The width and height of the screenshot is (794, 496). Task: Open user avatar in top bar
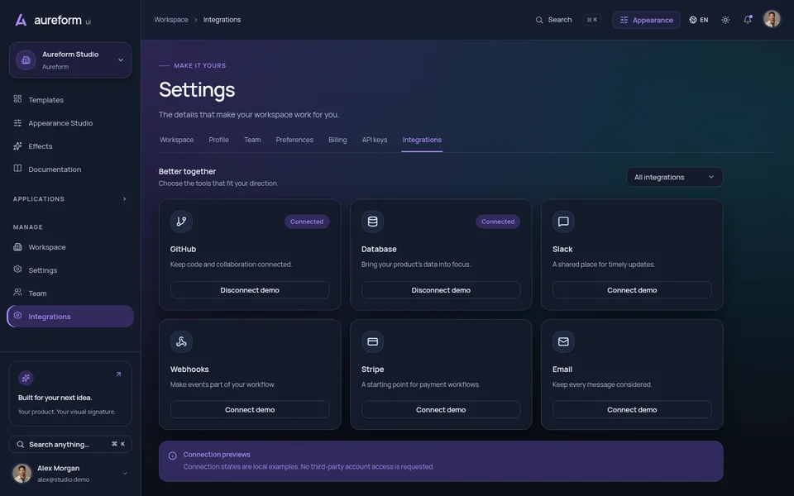tap(772, 19)
